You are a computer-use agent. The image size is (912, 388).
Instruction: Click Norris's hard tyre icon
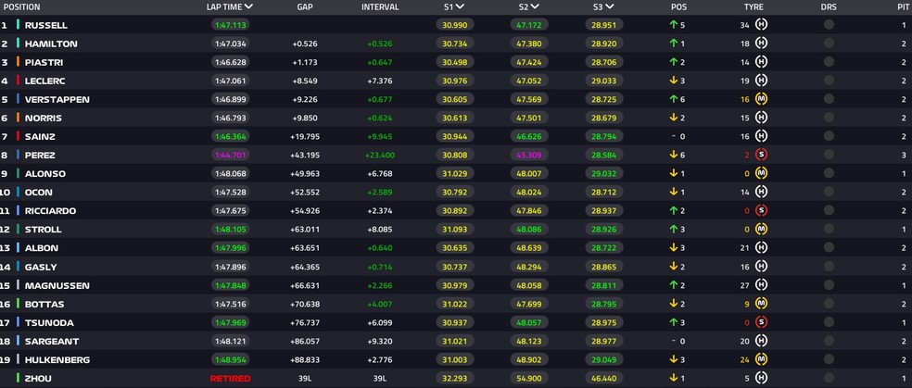click(x=761, y=118)
